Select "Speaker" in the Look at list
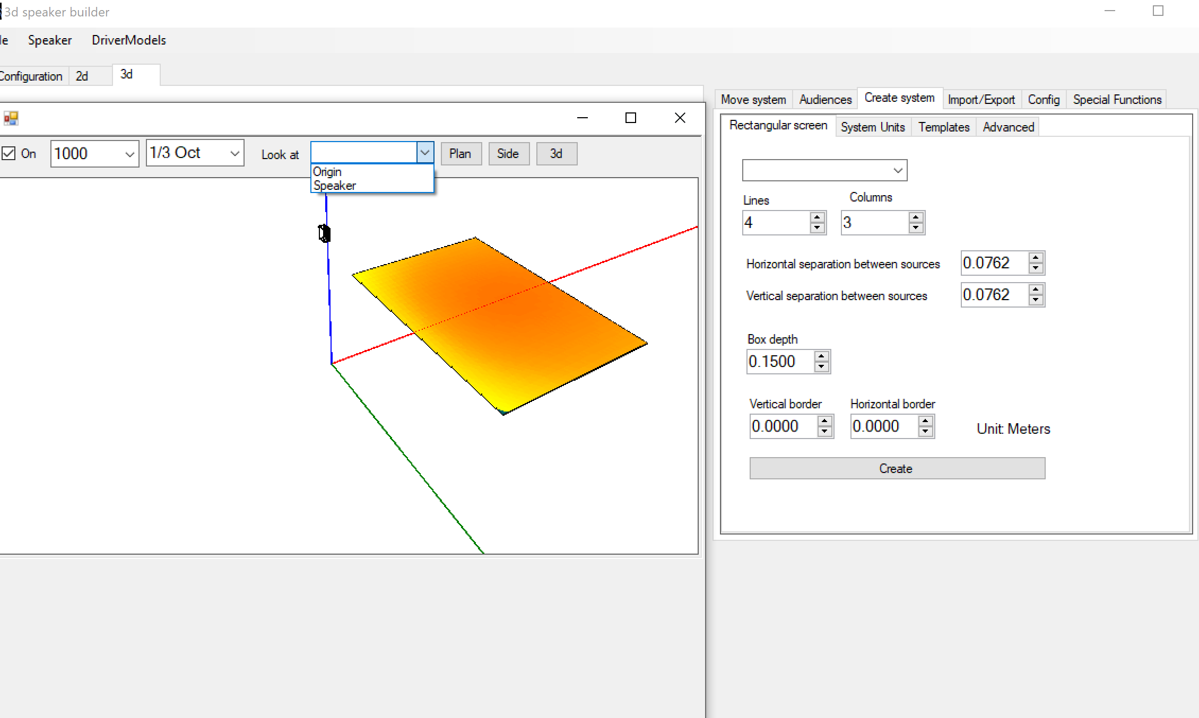This screenshot has height=718, width=1199. point(334,186)
